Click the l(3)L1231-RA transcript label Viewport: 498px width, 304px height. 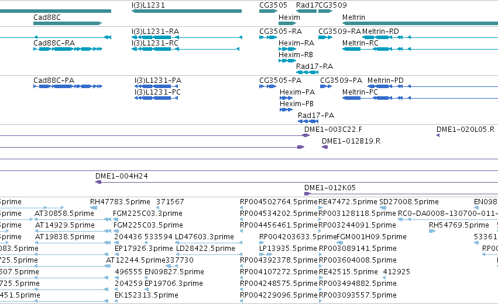[155, 32]
